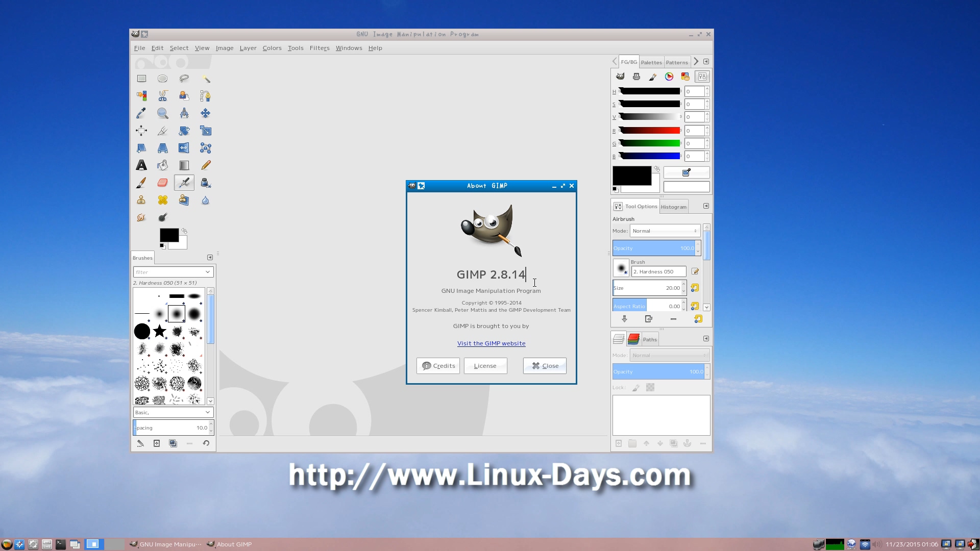Switch to the Palettes tab
Image resolution: width=980 pixels, height=551 pixels.
[651, 62]
